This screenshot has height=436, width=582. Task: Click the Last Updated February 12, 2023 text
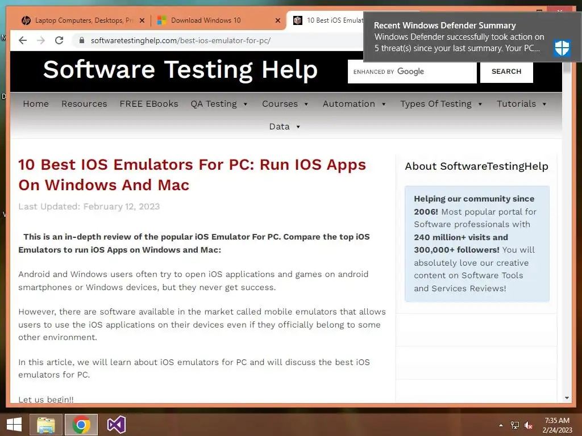pyautogui.click(x=89, y=207)
